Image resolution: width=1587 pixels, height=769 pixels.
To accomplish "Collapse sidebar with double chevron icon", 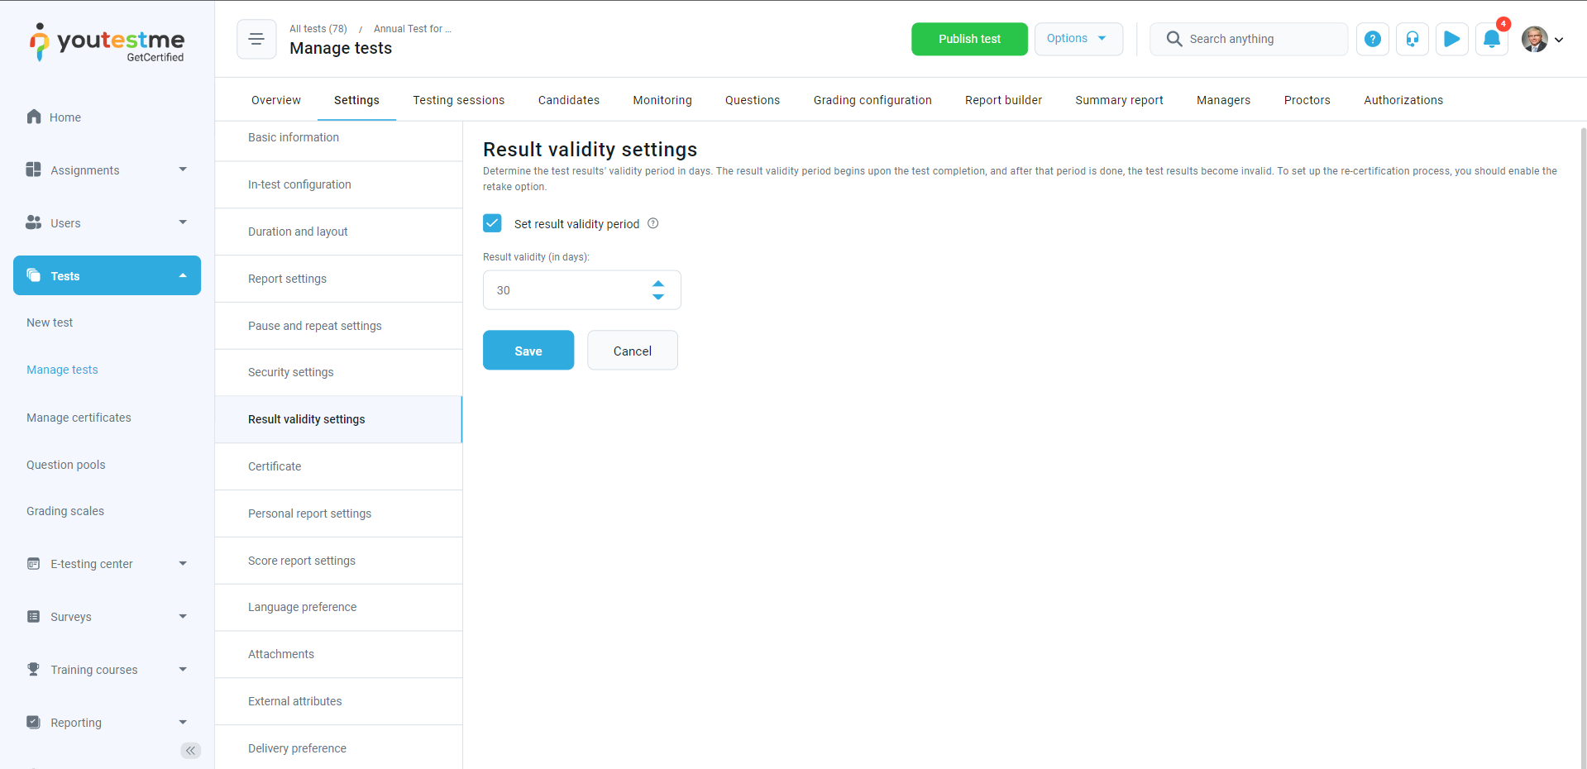I will 190,750.
